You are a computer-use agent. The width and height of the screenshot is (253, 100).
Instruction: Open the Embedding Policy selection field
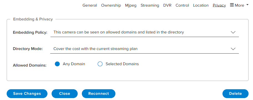click(145, 32)
